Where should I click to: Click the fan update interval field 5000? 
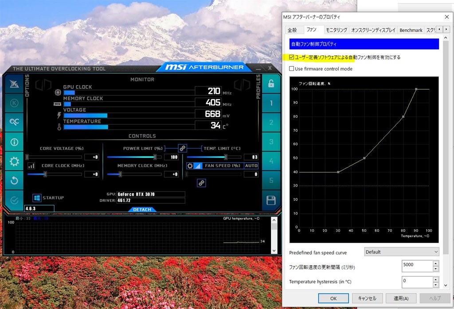417,266
